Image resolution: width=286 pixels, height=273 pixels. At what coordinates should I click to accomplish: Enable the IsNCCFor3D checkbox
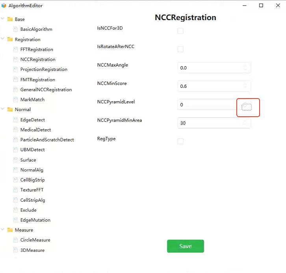click(x=180, y=31)
